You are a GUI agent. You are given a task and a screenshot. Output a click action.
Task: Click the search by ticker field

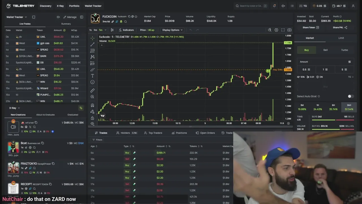click(x=251, y=6)
